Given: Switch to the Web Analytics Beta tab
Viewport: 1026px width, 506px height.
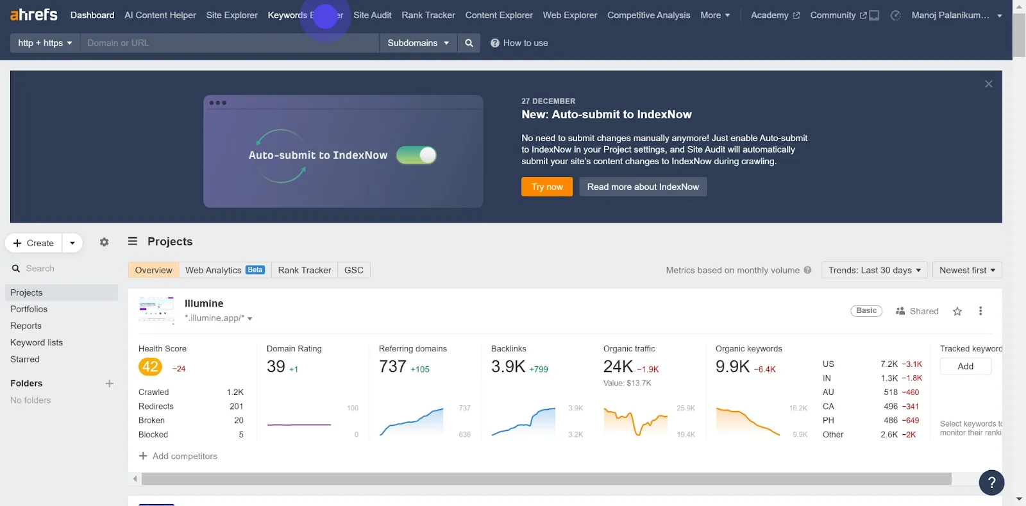Looking at the screenshot, I should pyautogui.click(x=224, y=270).
